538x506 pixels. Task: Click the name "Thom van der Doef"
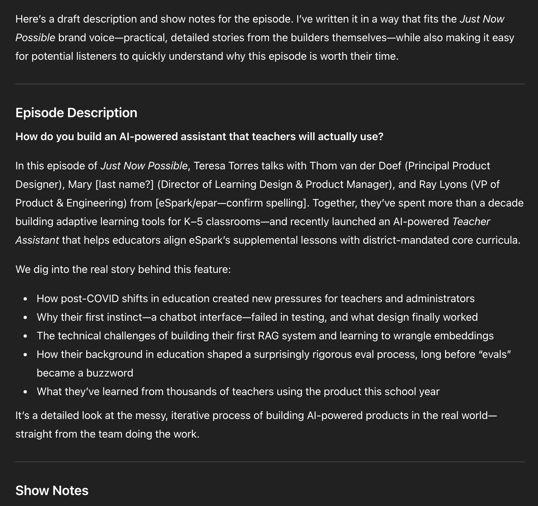355,166
